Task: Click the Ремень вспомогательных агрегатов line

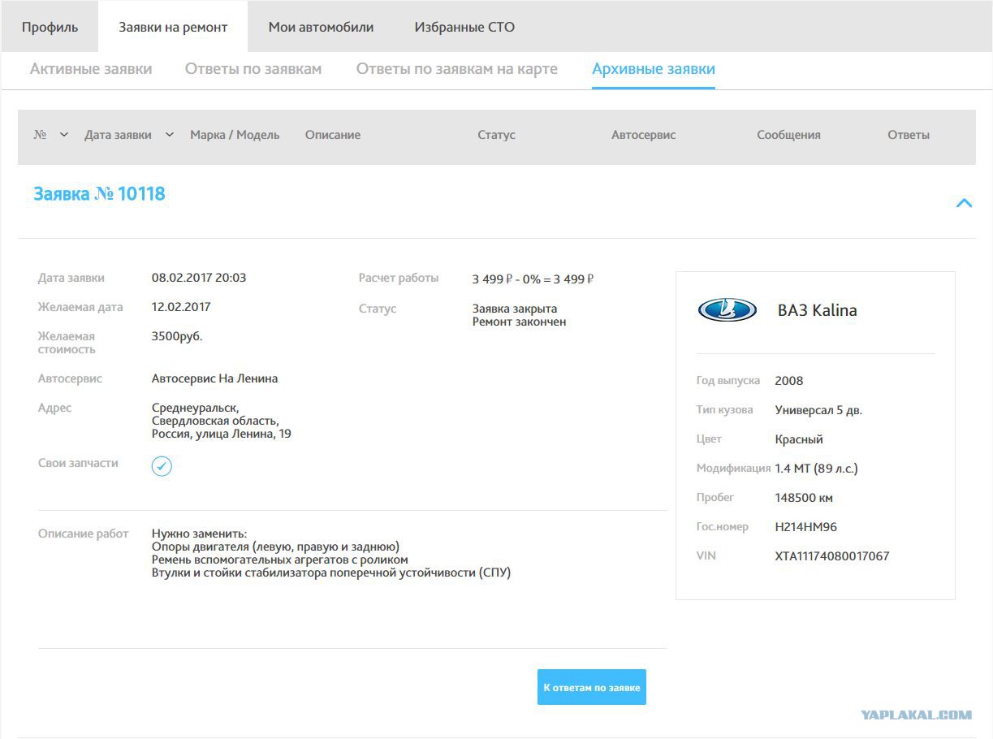Action: click(280, 560)
